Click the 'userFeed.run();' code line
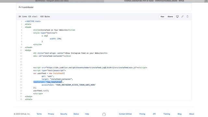The image size is (208, 117). [x=41, y=91]
